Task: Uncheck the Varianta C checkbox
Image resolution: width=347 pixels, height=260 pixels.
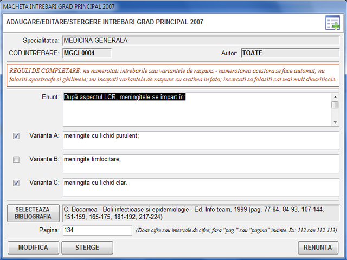Action: tap(16, 183)
